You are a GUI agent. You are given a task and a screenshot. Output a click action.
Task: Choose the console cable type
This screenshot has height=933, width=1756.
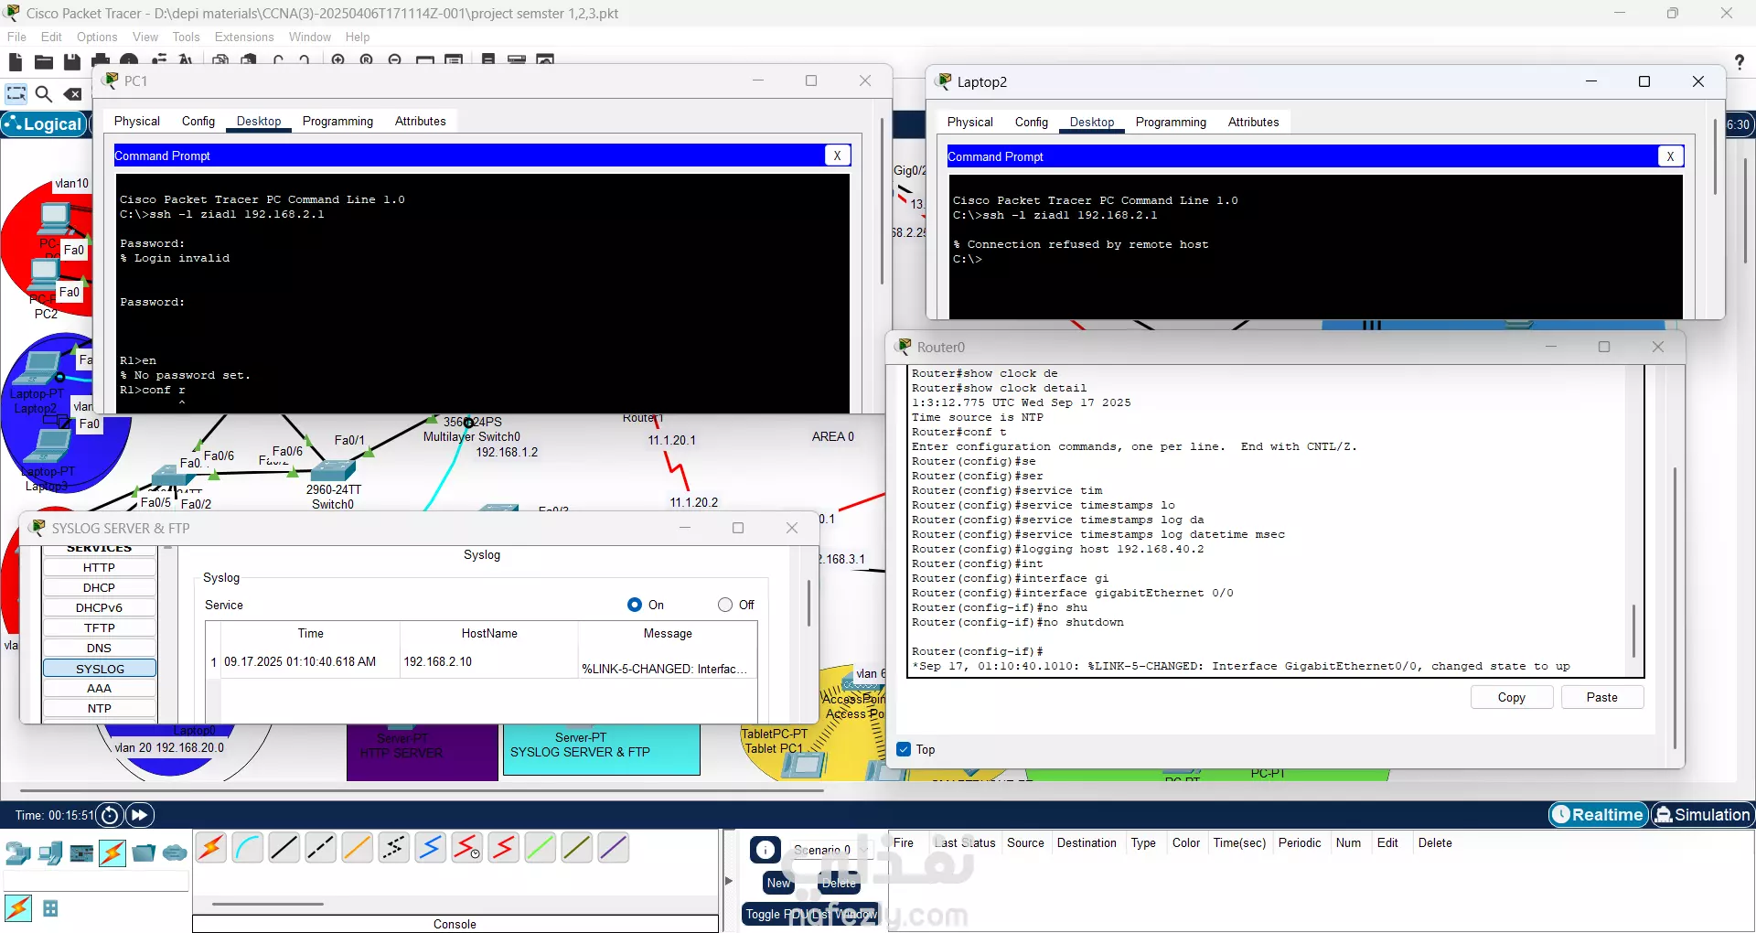click(248, 848)
